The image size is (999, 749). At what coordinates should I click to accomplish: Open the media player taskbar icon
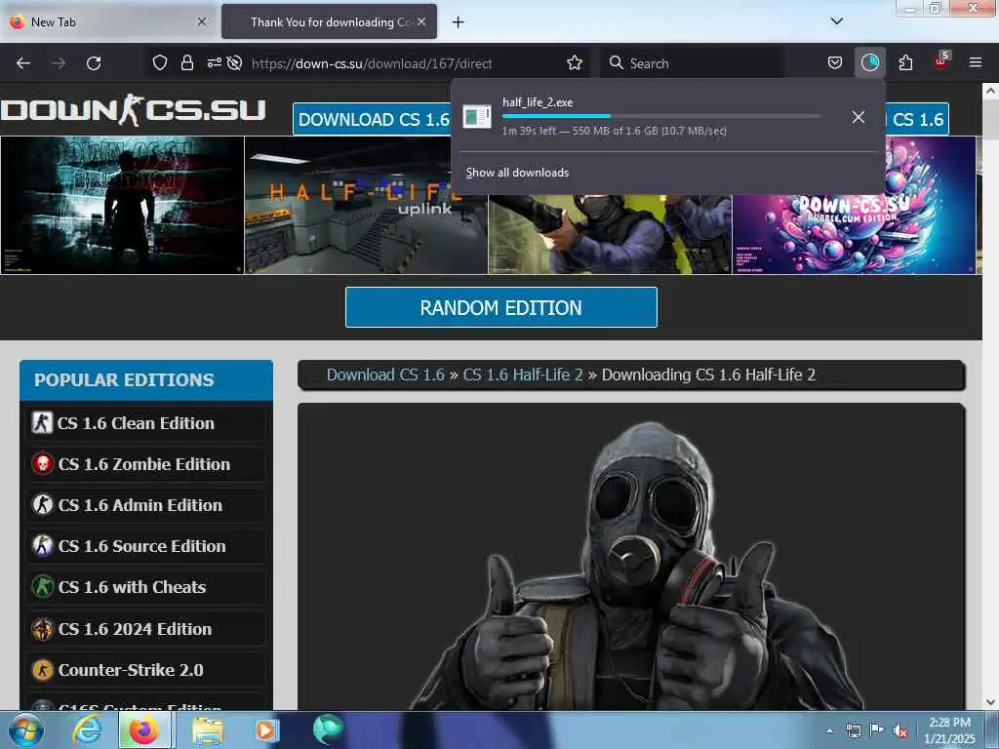pyautogui.click(x=266, y=730)
